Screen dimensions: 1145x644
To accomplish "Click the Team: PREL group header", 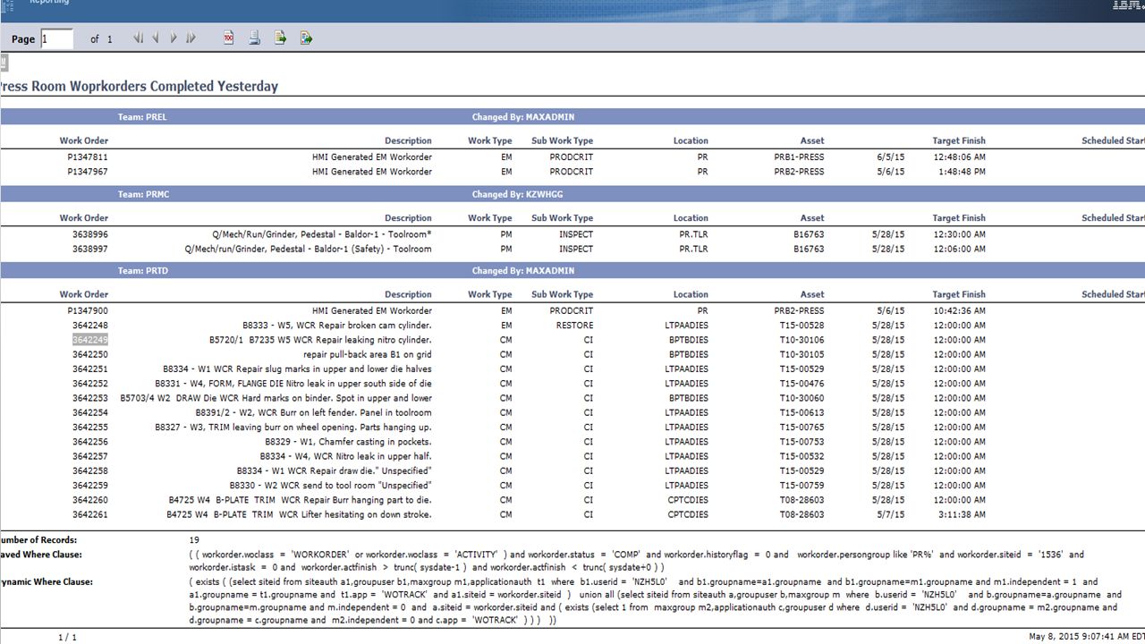I will tap(142, 117).
